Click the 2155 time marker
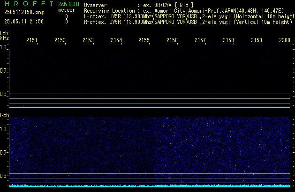Image resolution: width=295 pixels, height=192 pixels. pos(144,40)
